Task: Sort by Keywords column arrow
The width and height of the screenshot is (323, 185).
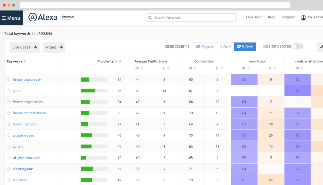Action: click(x=25, y=61)
